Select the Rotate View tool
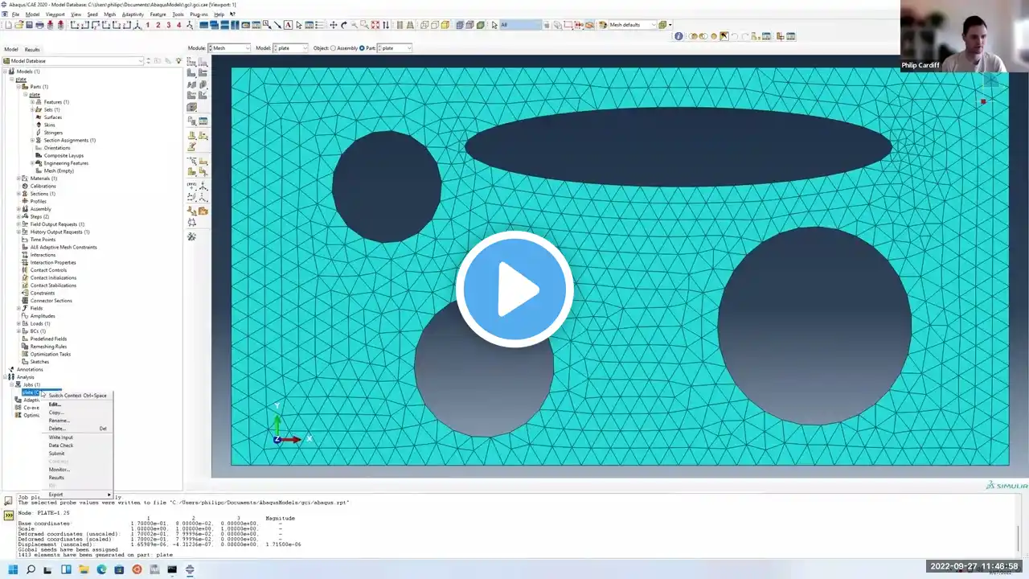 pyautogui.click(x=344, y=25)
